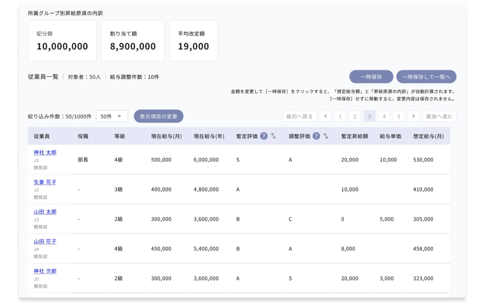484x305 pixels.
Task: Jump back with 最初へ戻る
Action: (299, 116)
